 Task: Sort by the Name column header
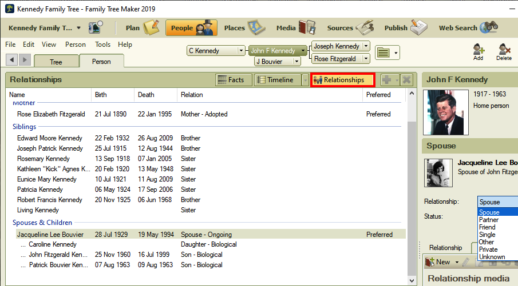pos(48,95)
